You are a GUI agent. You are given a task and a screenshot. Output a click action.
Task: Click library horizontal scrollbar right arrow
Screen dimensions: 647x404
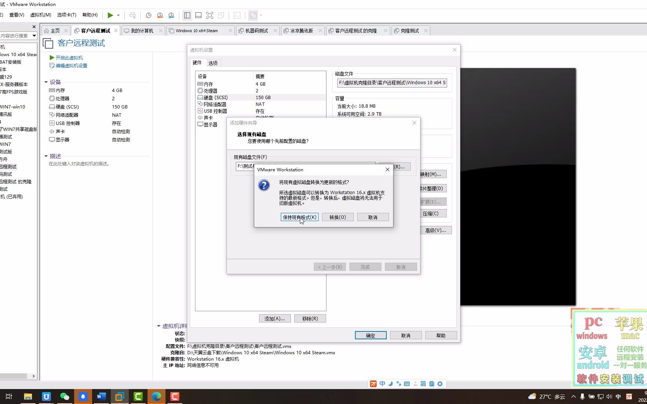point(34,376)
